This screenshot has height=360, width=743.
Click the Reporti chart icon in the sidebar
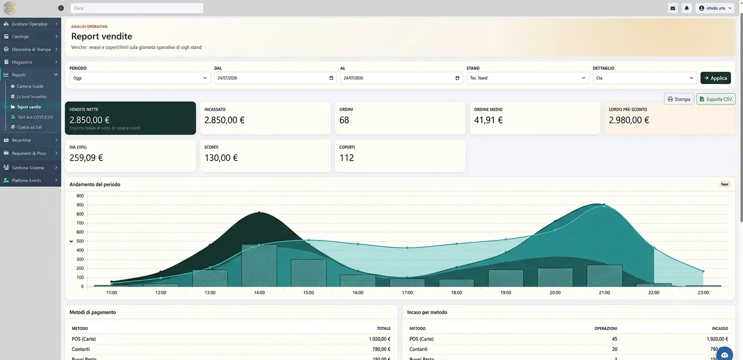pos(6,75)
